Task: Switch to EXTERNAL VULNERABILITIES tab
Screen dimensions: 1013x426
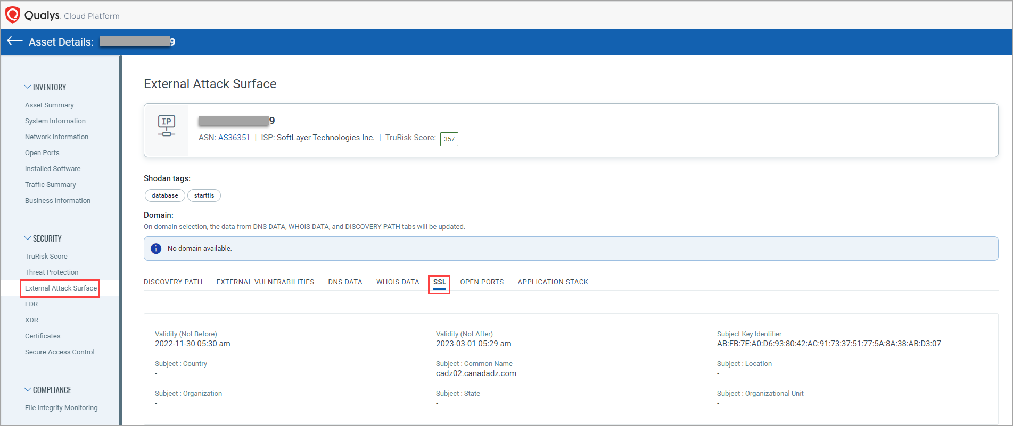Action: 265,282
